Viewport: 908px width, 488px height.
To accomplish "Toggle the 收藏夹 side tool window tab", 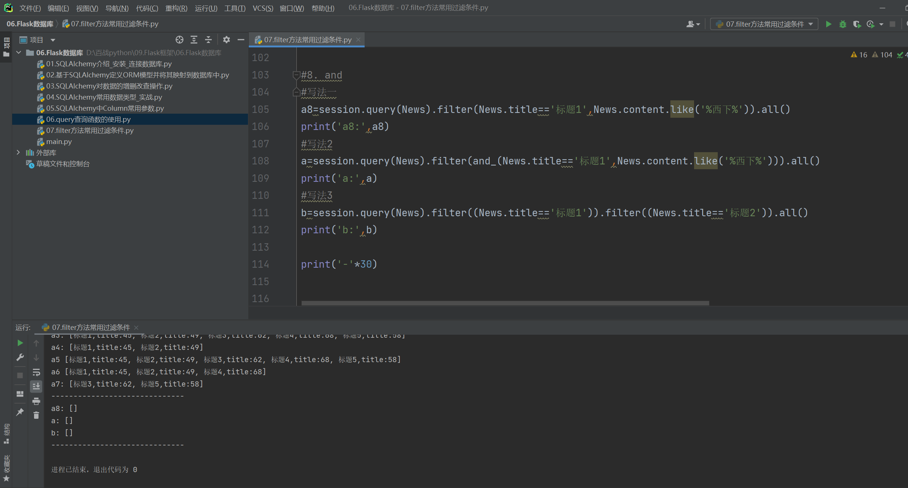I will [6, 468].
